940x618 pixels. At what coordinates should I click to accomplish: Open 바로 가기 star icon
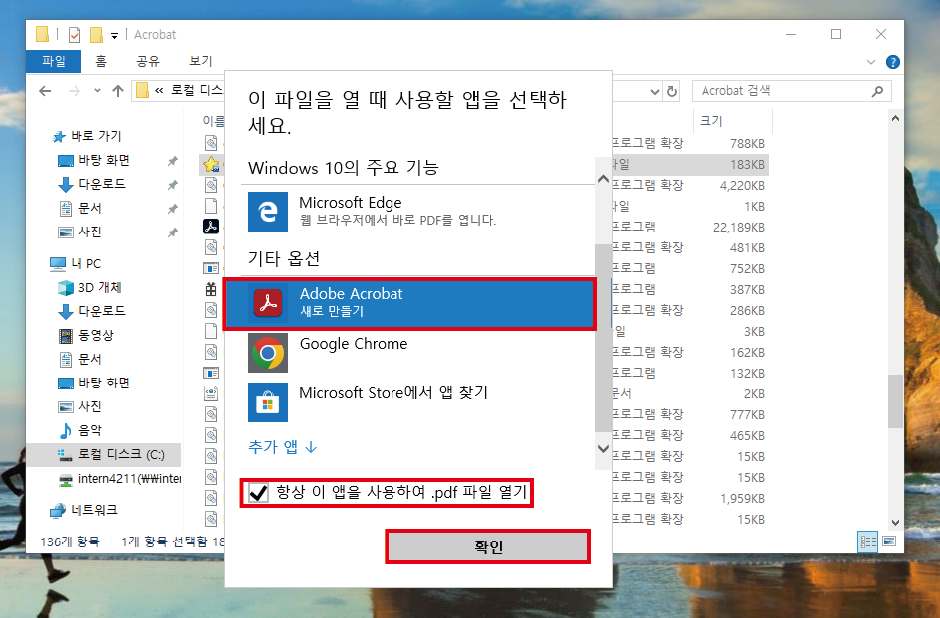pos(59,137)
